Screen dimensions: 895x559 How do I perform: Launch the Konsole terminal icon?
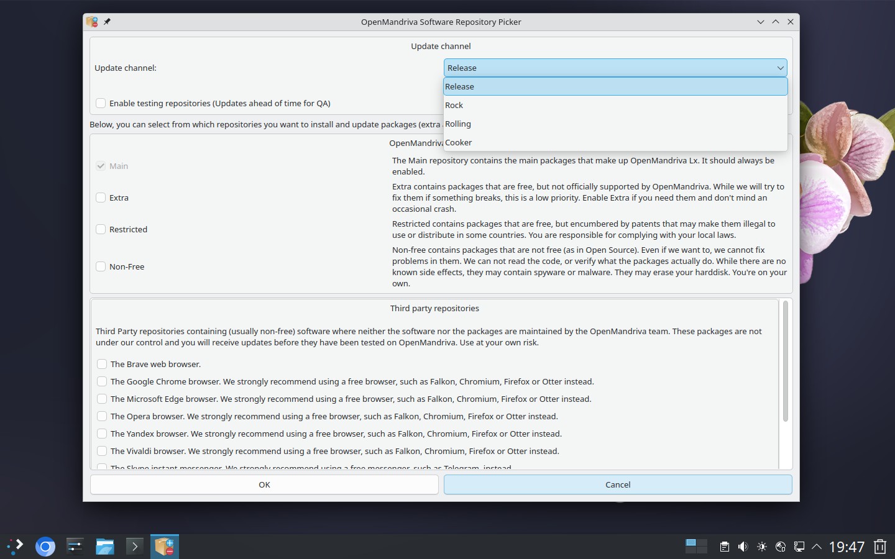134,547
